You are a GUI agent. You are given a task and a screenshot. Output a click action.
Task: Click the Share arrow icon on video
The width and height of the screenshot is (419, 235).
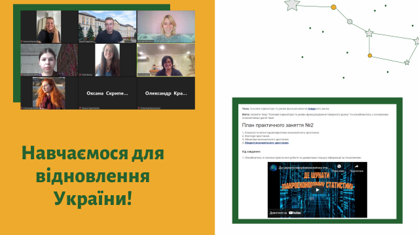click(x=356, y=166)
